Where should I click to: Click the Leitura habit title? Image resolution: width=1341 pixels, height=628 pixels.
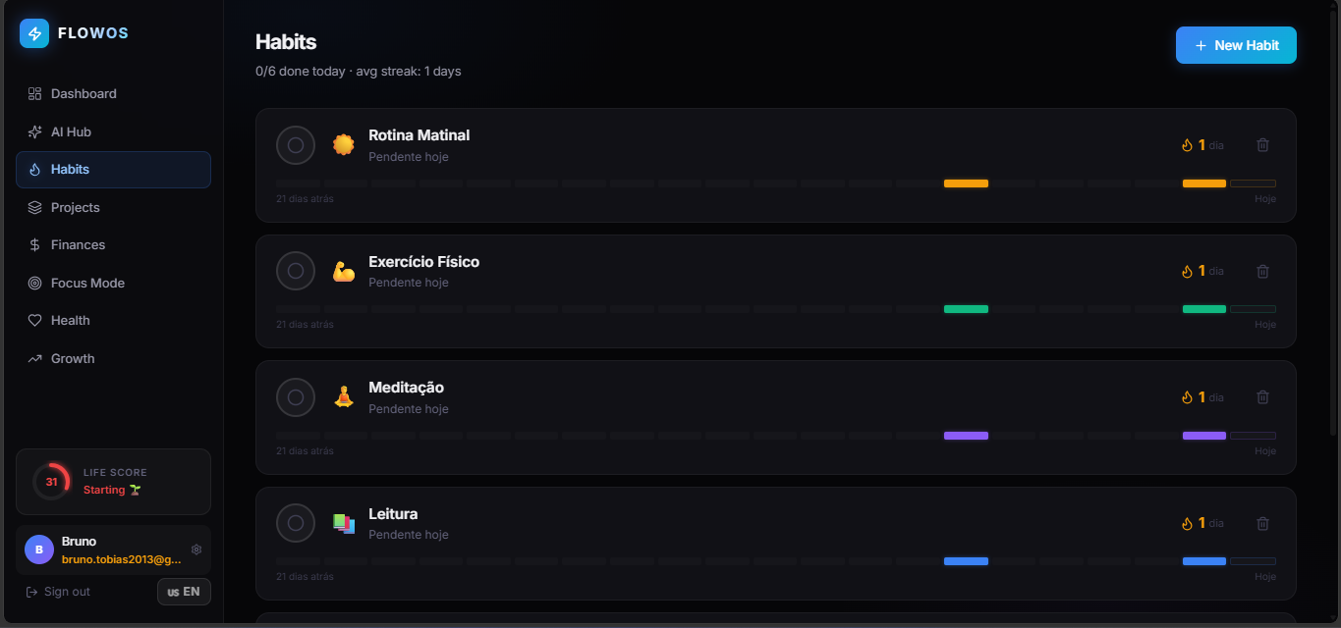pyautogui.click(x=393, y=514)
